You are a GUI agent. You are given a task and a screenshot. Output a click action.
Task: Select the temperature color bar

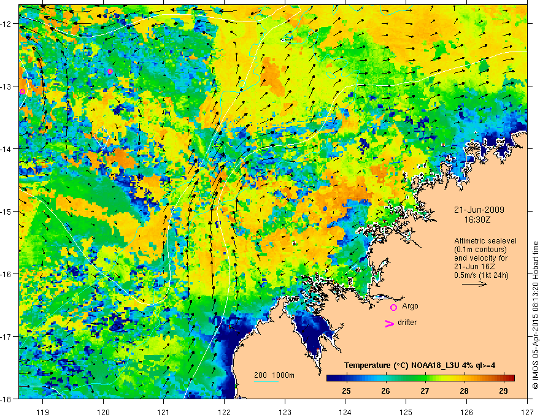[420, 378]
